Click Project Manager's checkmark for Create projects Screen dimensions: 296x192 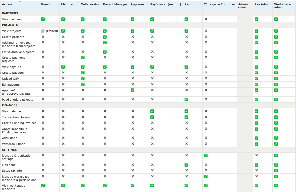[105, 37]
